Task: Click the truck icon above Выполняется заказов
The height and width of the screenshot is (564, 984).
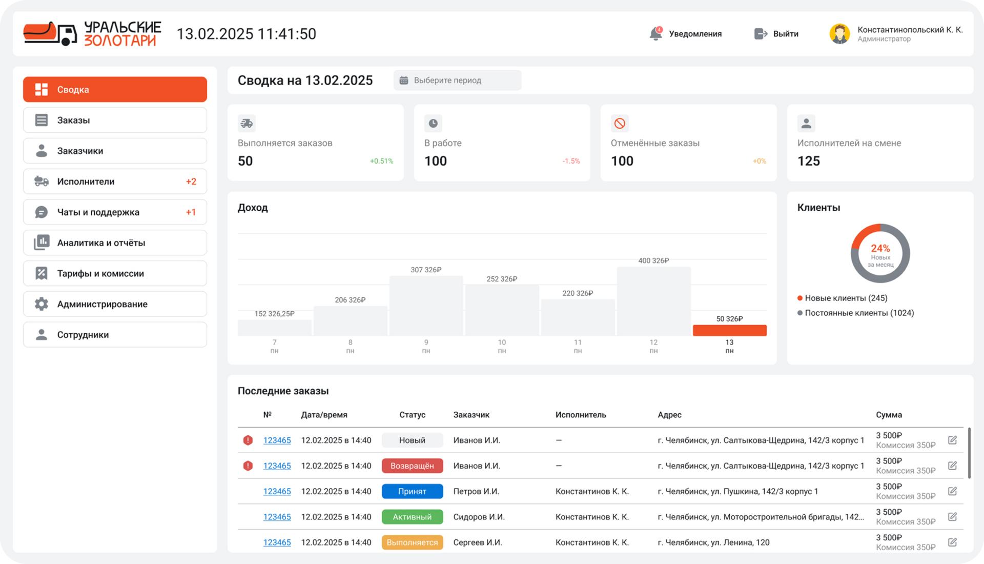Action: 247,123
